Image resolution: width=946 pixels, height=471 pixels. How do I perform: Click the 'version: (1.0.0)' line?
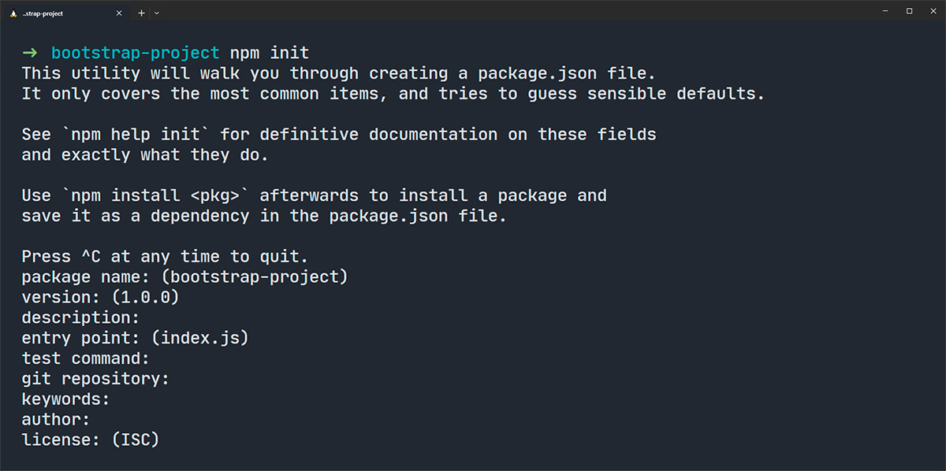[101, 298]
